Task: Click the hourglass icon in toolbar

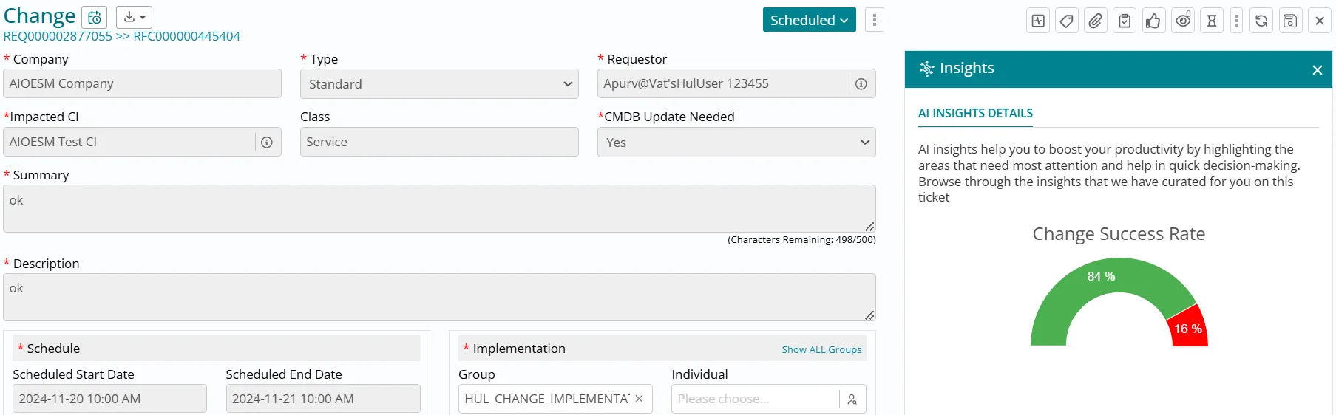Action: click(1211, 21)
